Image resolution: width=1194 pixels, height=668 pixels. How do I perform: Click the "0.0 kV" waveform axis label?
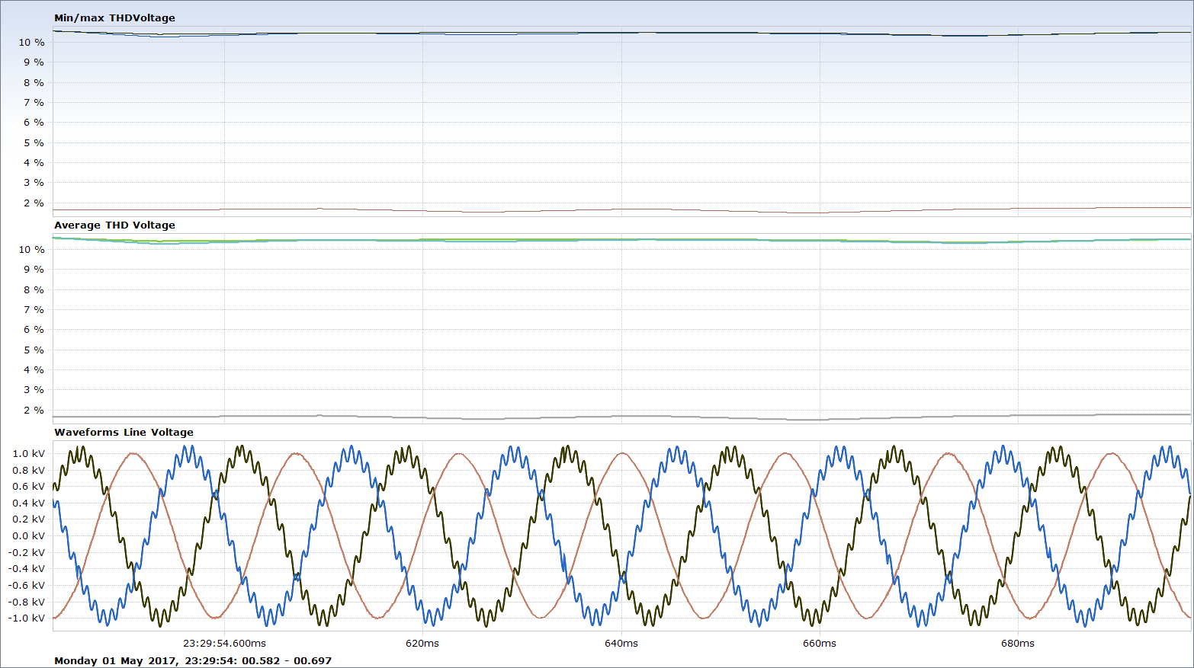(x=28, y=535)
